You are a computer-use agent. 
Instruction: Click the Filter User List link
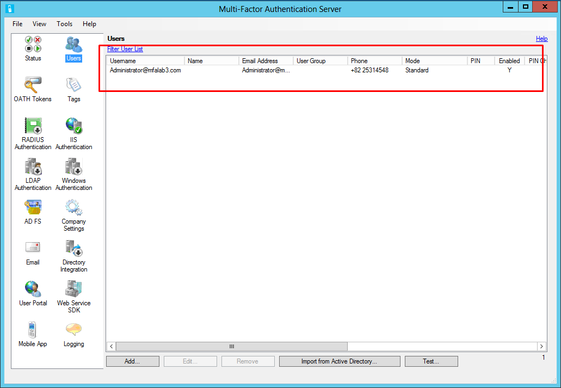pyautogui.click(x=125, y=49)
